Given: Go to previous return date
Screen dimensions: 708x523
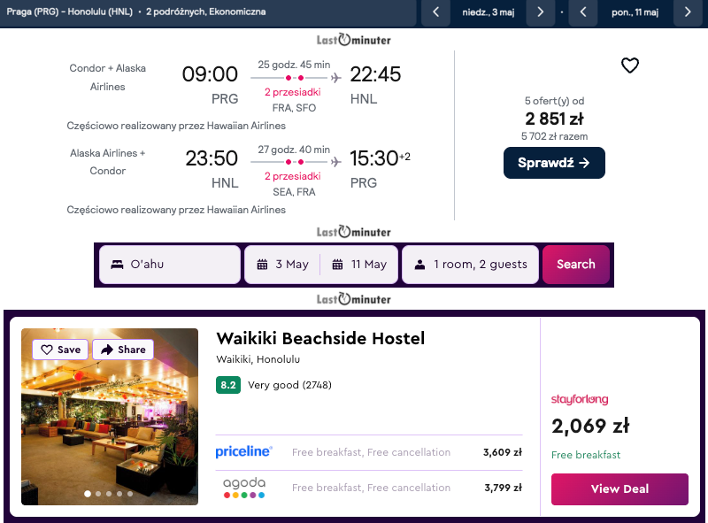Looking at the screenshot, I should coord(582,13).
